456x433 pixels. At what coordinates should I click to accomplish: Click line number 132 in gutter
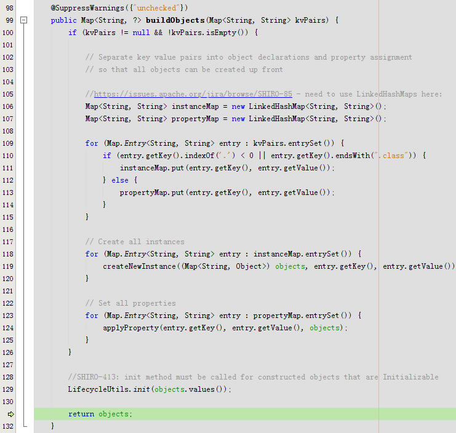(x=8, y=426)
